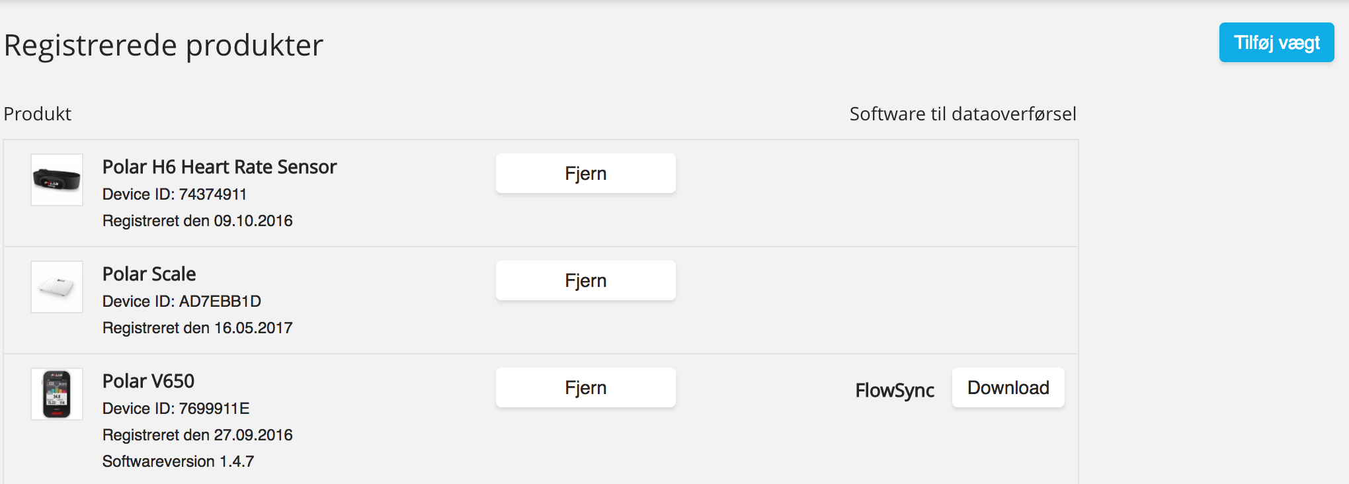Viewport: 1349px width, 484px height.
Task: Click the Polar H6 Heart Rate Sensor thumbnail
Action: [57, 180]
